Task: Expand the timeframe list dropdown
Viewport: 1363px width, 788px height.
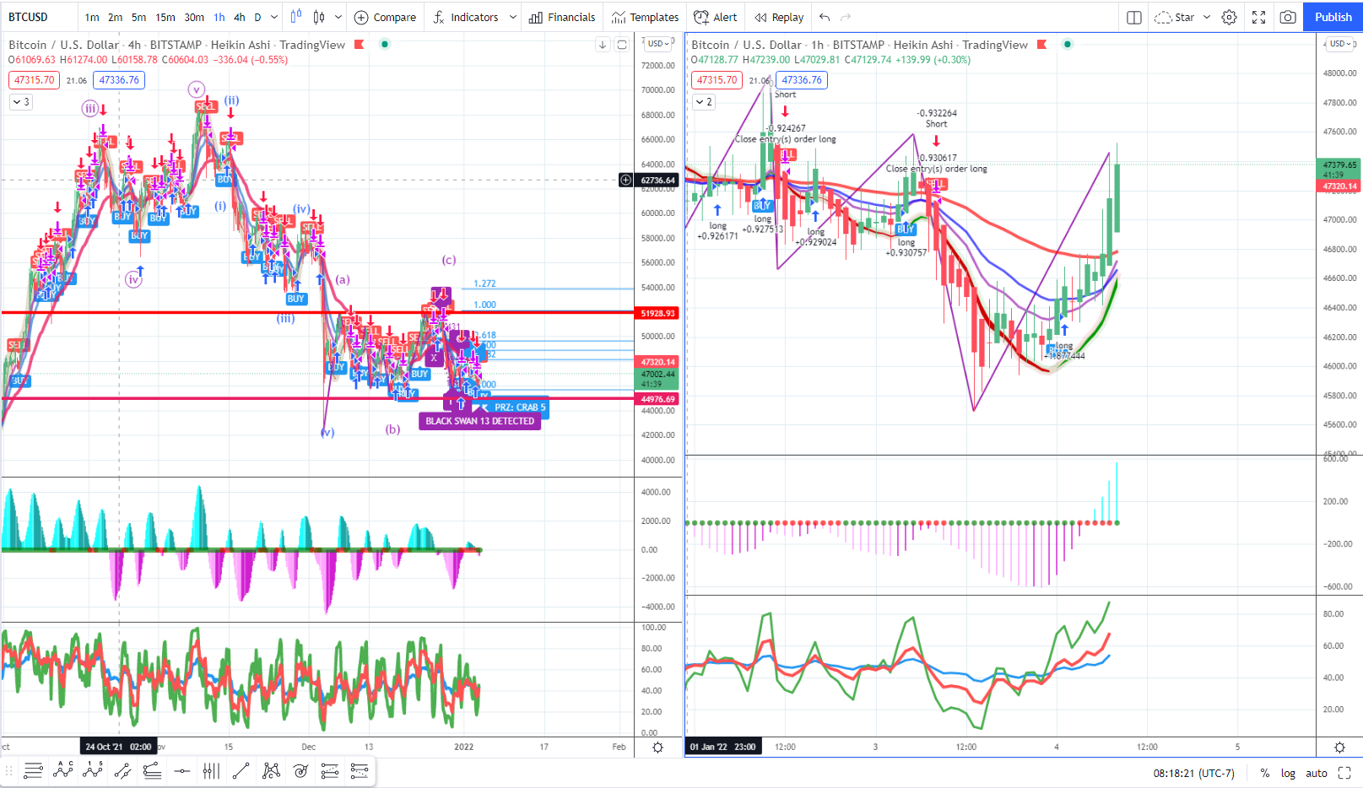Action: coord(273,17)
